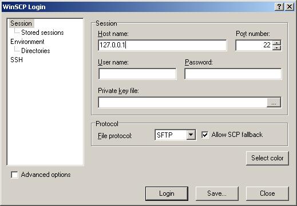
Task: Click the Close button at bottom
Action: click(x=267, y=193)
